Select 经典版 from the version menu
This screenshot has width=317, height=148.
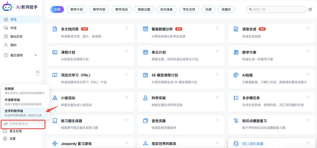(x=25, y=91)
